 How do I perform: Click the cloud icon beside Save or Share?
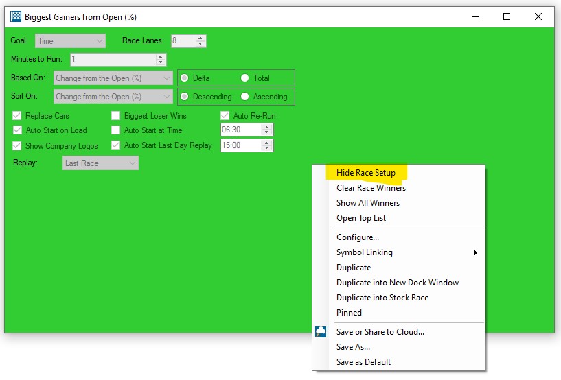click(x=321, y=332)
